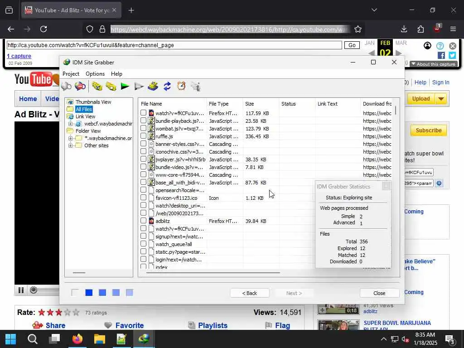Image resolution: width=464 pixels, height=348 pixels.
Task: Expand the Other sites folder node
Action: tap(70, 145)
